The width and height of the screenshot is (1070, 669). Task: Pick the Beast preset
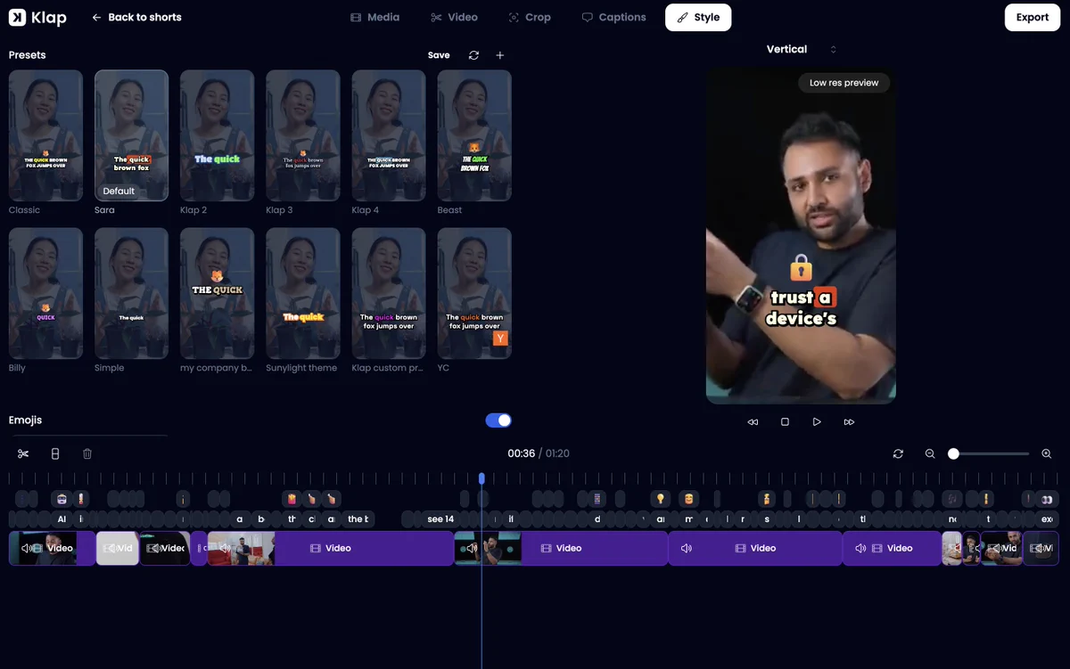click(473, 135)
